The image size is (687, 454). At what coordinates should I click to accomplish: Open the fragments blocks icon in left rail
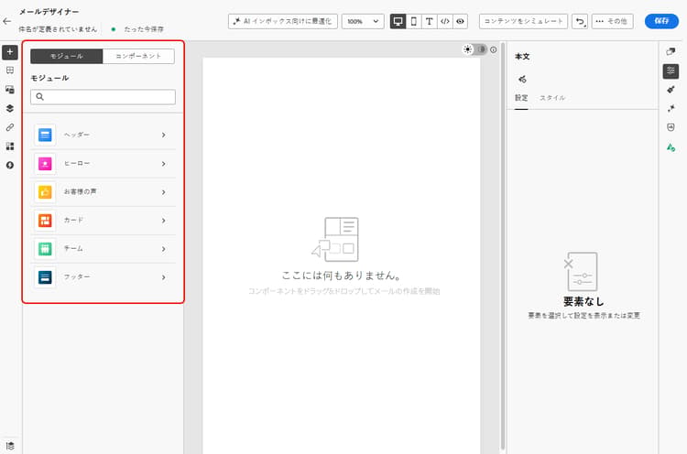point(10,146)
